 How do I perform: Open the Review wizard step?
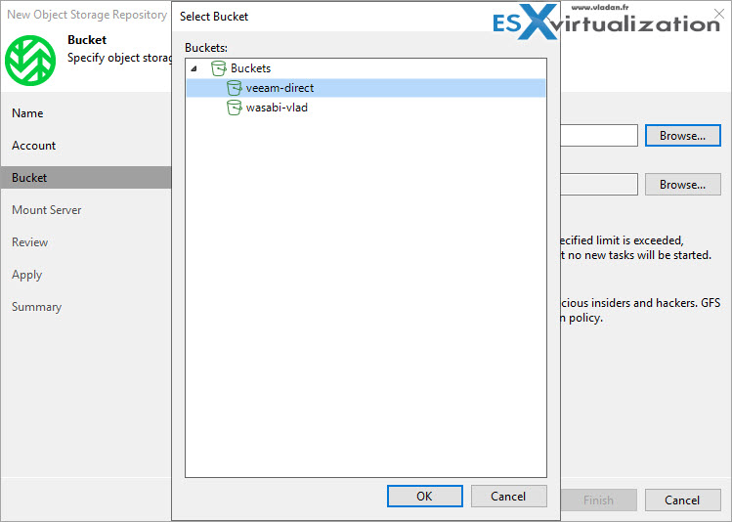click(30, 242)
